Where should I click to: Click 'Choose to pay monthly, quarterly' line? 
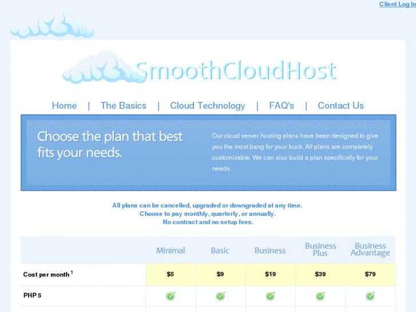click(x=208, y=214)
